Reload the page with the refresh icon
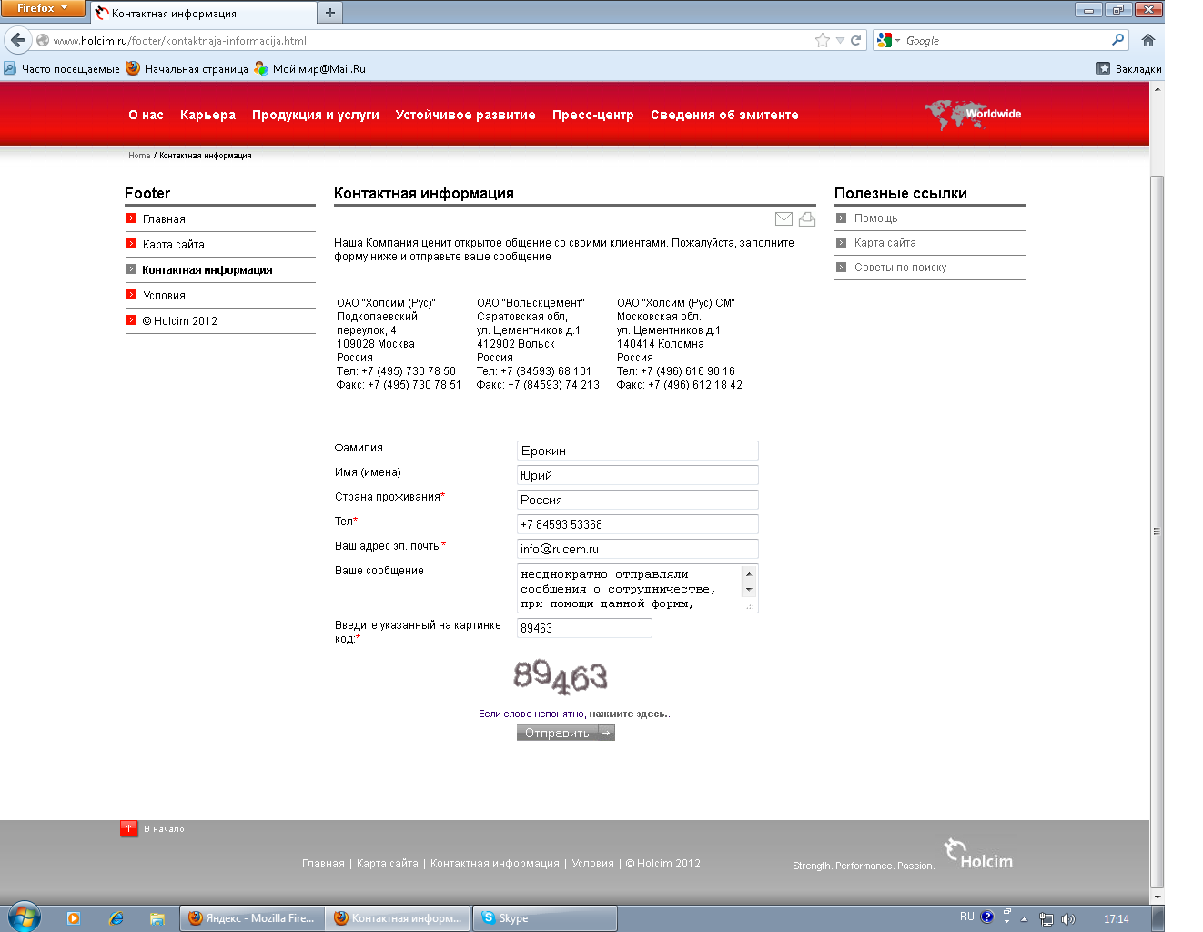Screen dimensions: 1203x932 (x=855, y=40)
